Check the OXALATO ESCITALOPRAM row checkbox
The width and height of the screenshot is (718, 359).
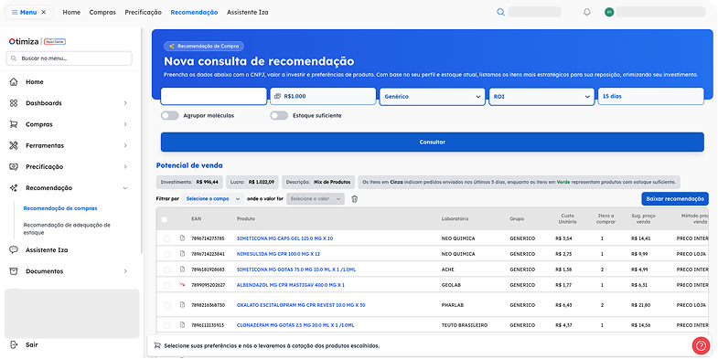[167, 305]
